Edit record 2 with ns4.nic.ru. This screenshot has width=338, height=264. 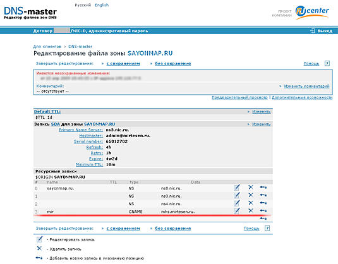(236, 203)
